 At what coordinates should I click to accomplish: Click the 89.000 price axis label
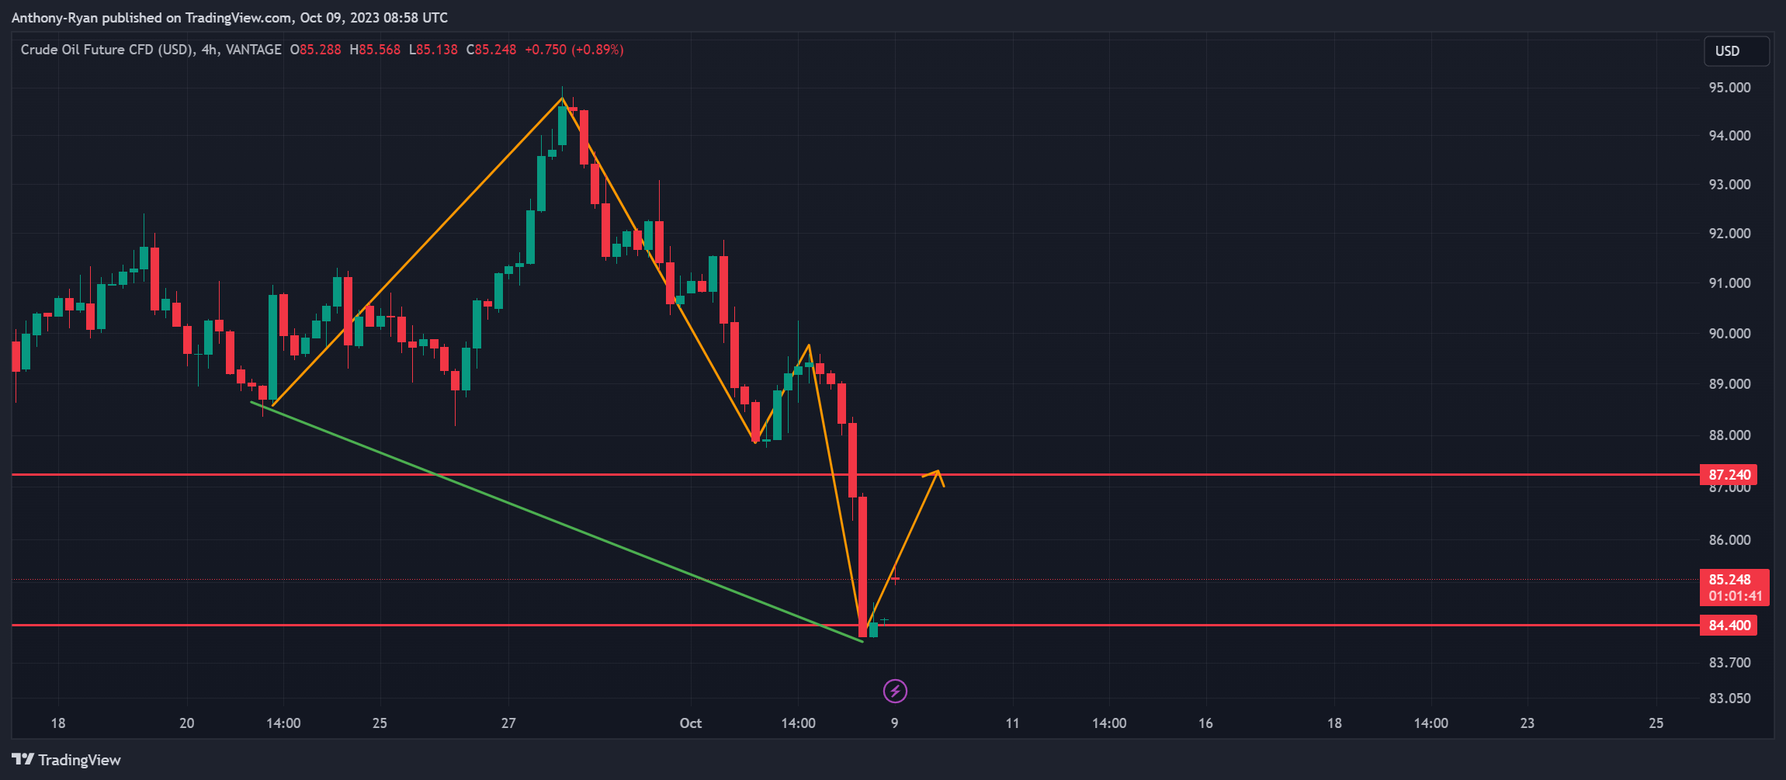click(x=1729, y=384)
